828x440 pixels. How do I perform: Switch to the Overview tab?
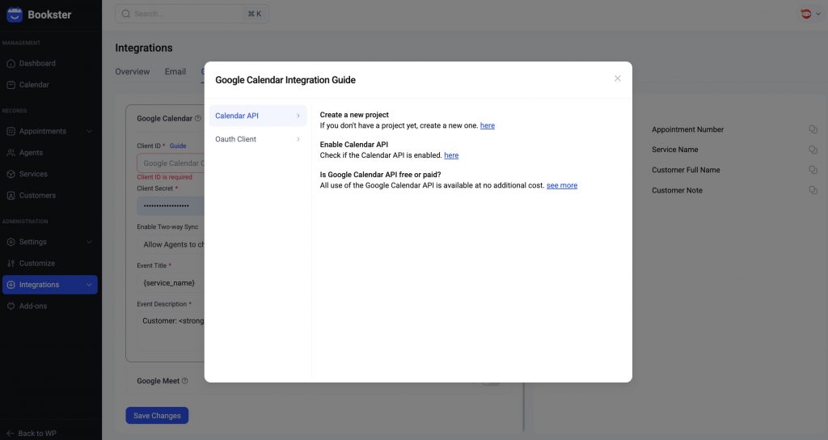point(132,71)
